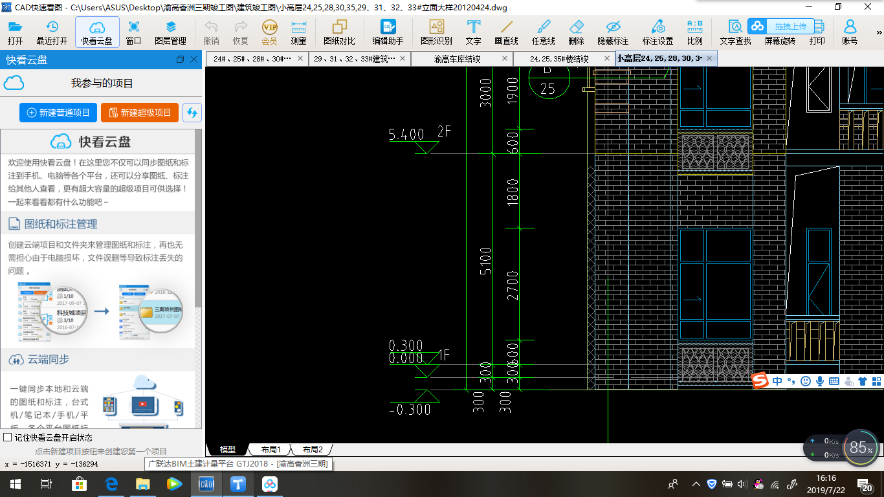Click 新建超级项目 button

(x=140, y=113)
